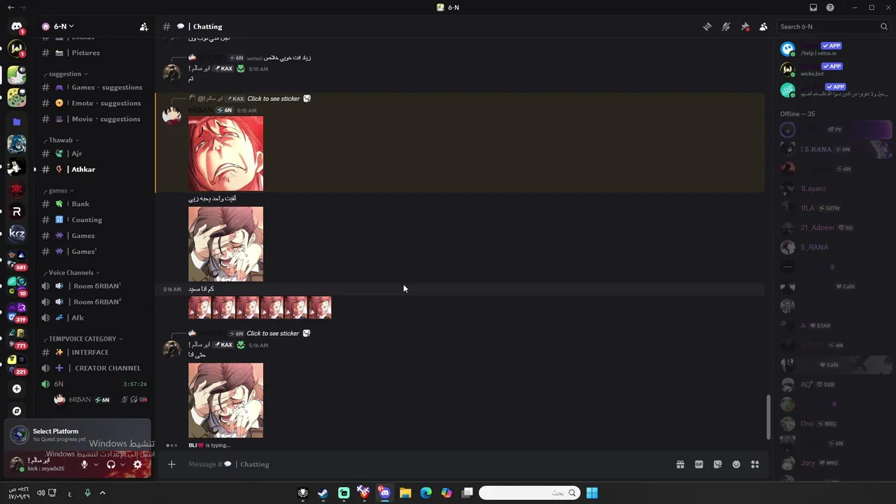Screen dimensions: 896x504
Task: Open the gift icon in message bar
Action: 680,464
